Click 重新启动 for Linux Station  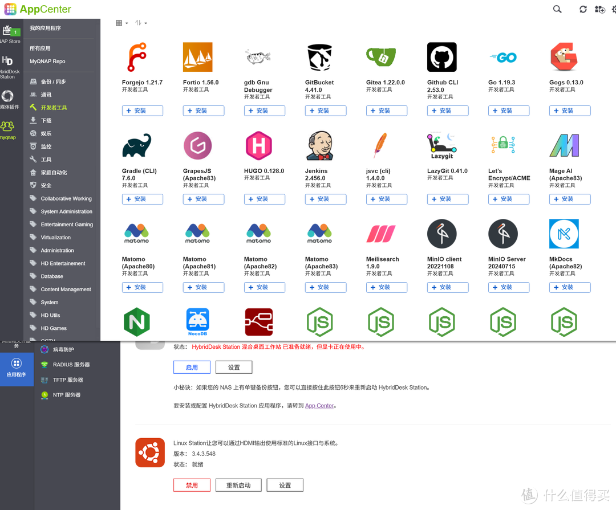(x=238, y=485)
